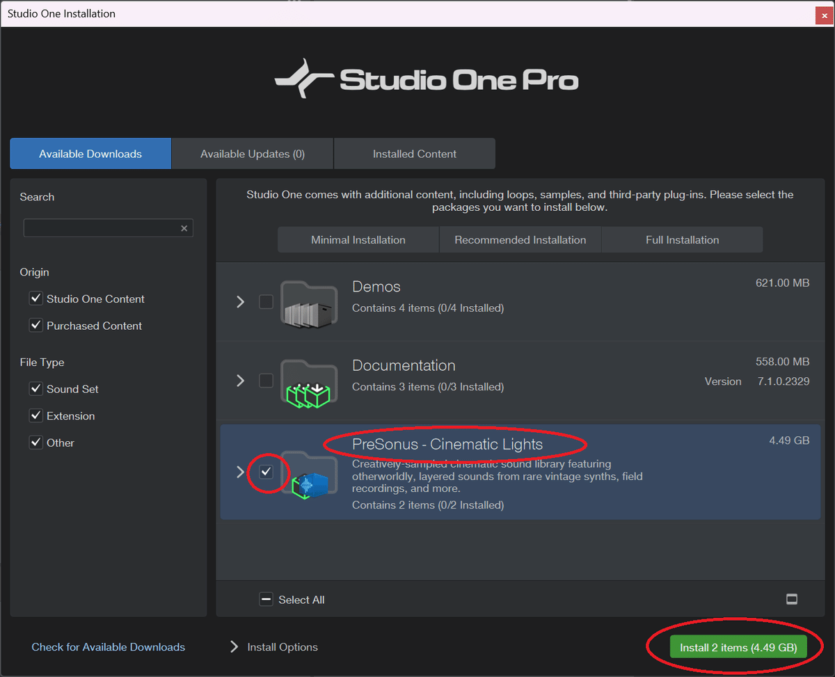This screenshot has height=677, width=835.
Task: Click the Studio One Pro logo
Action: 427,79
